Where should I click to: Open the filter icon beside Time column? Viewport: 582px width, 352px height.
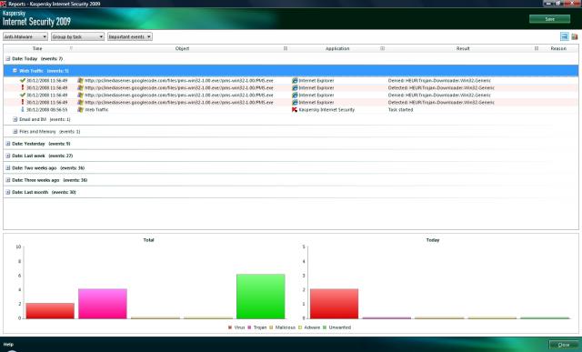point(71,48)
